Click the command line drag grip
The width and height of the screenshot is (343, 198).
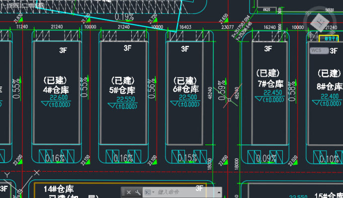click(x=123, y=193)
